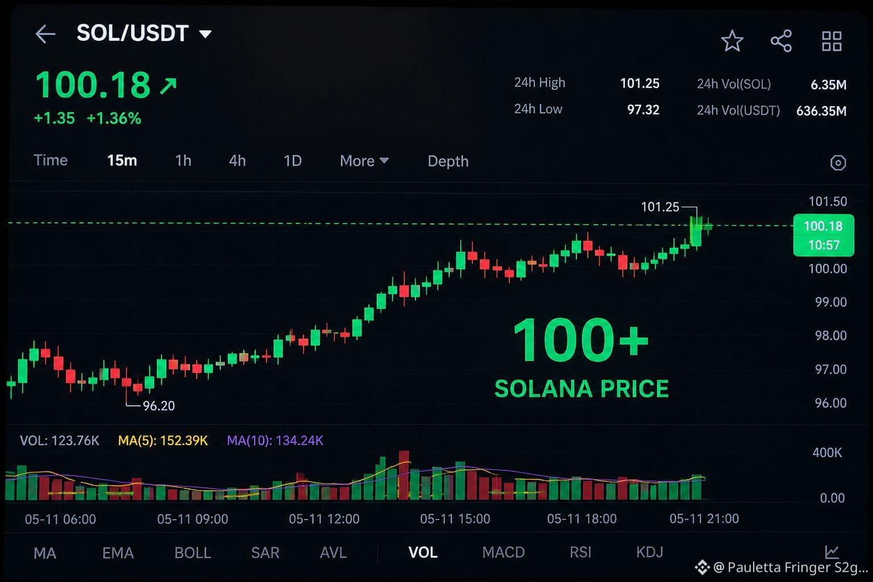Click the 24h High label
This screenshot has width=873, height=582.
coord(539,83)
